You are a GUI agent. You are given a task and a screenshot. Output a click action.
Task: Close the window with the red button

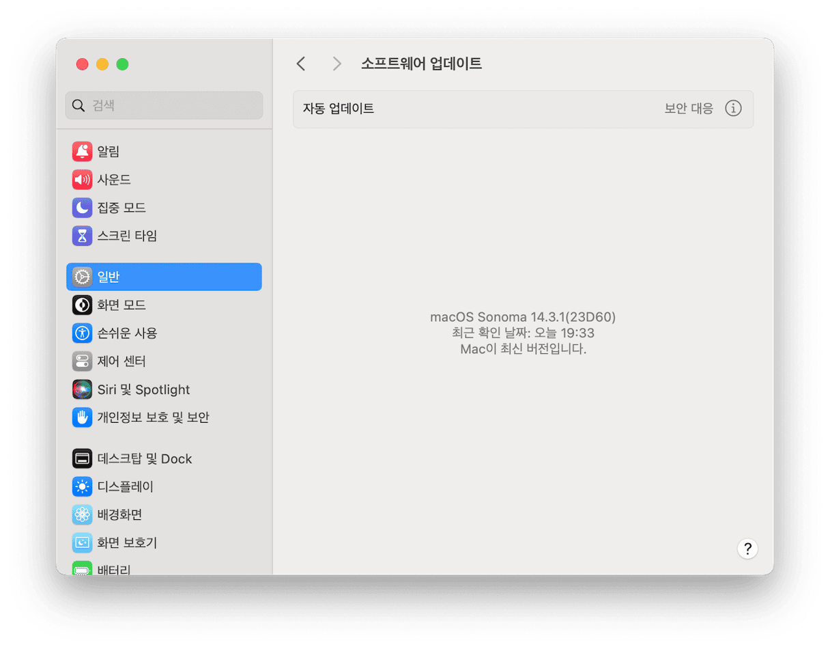(83, 64)
